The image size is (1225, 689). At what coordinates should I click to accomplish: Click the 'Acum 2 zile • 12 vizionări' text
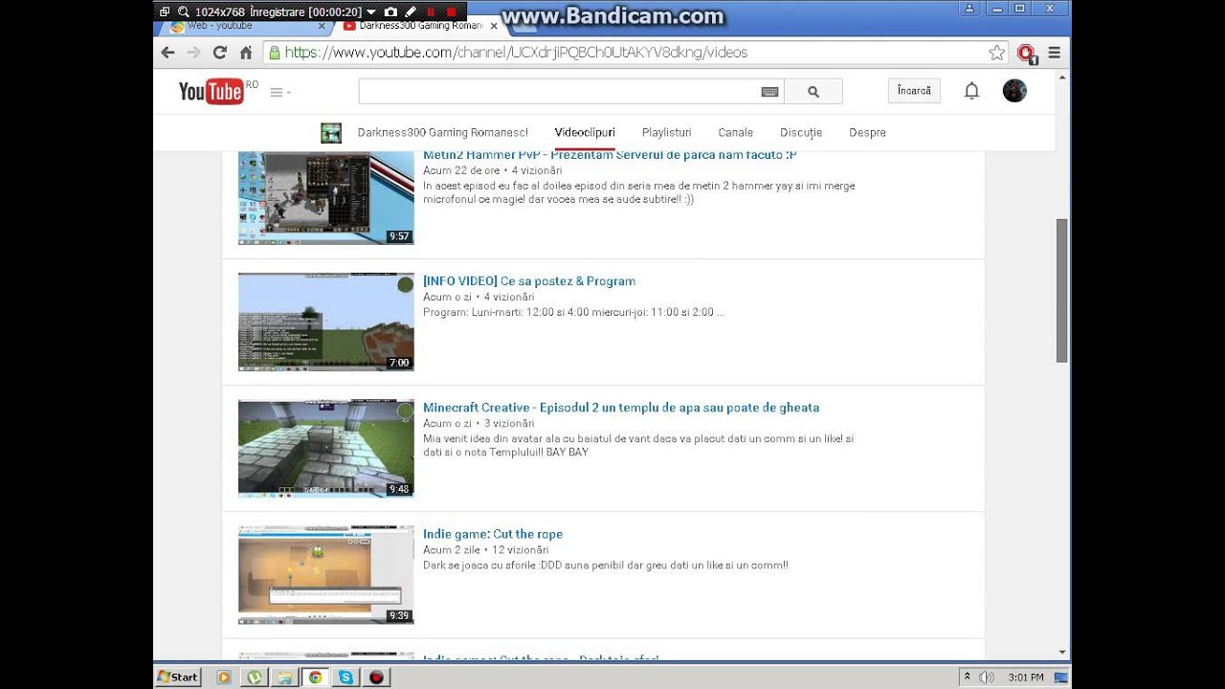[486, 550]
